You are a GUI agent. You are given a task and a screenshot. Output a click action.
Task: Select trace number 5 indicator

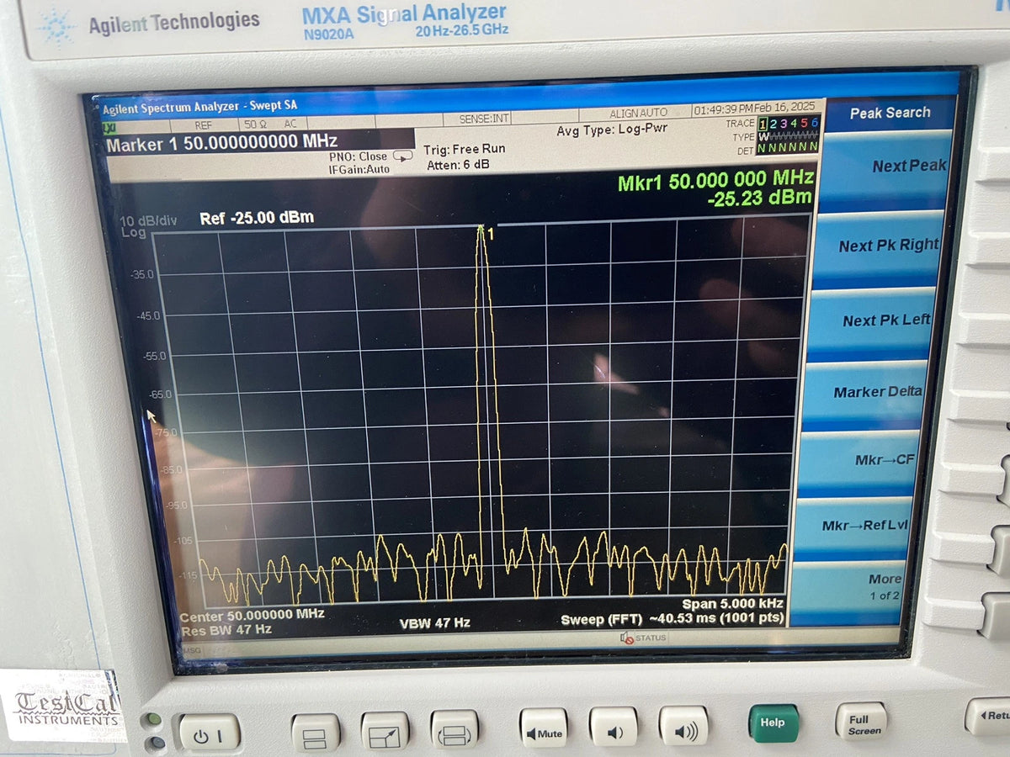[x=804, y=124]
